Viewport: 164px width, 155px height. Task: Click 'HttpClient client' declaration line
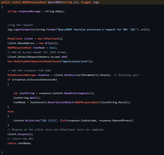pos(35,39)
